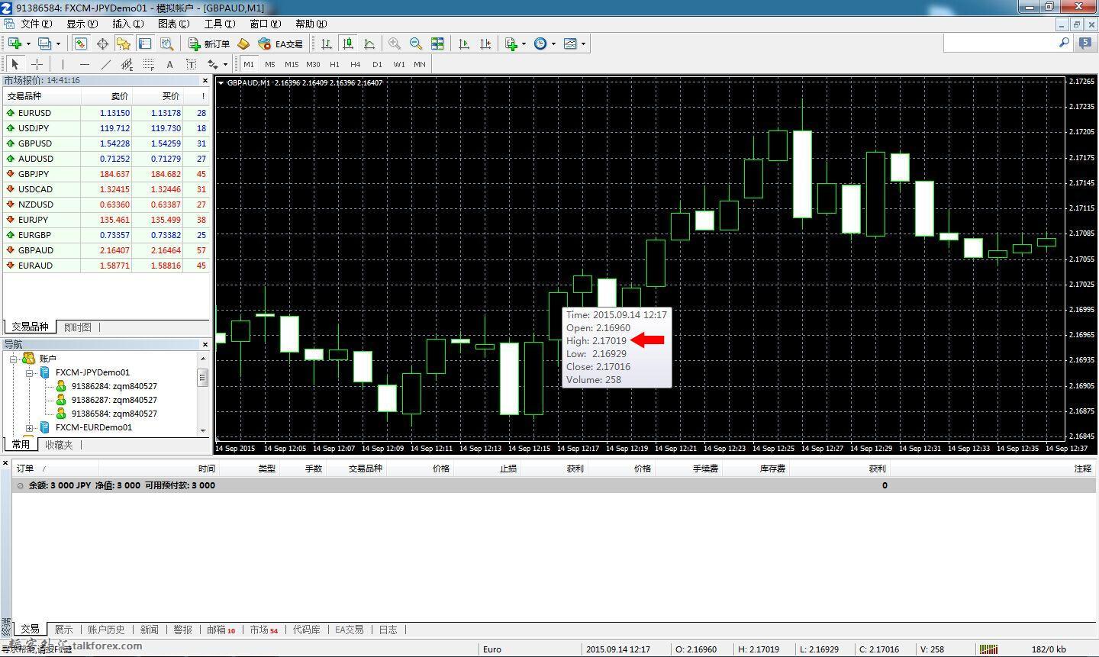Click the navigator panel scrollbar thumb
The image size is (1099, 657).
tap(202, 377)
